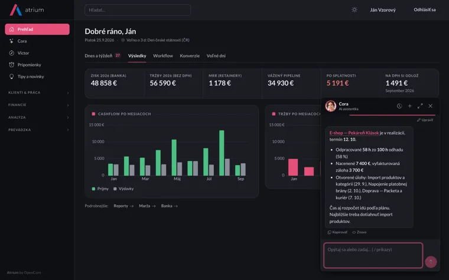Close the Cora assistant panel

430,106
